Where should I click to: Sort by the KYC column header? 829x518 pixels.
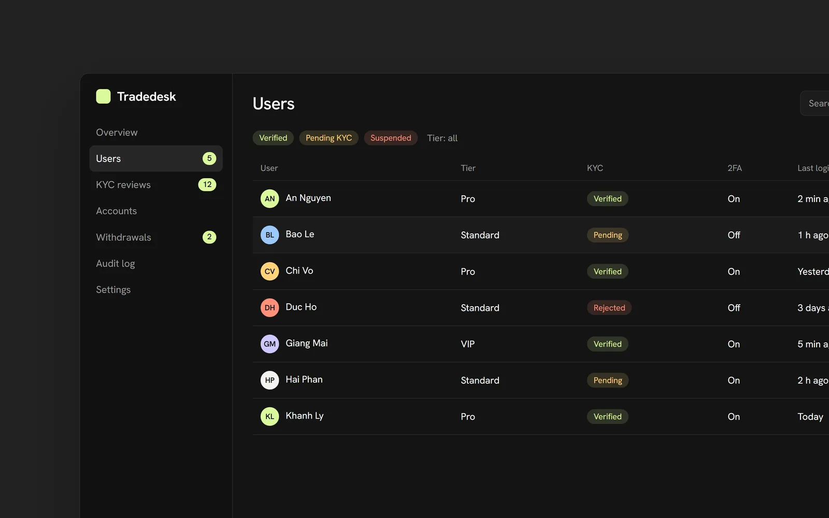click(595, 168)
